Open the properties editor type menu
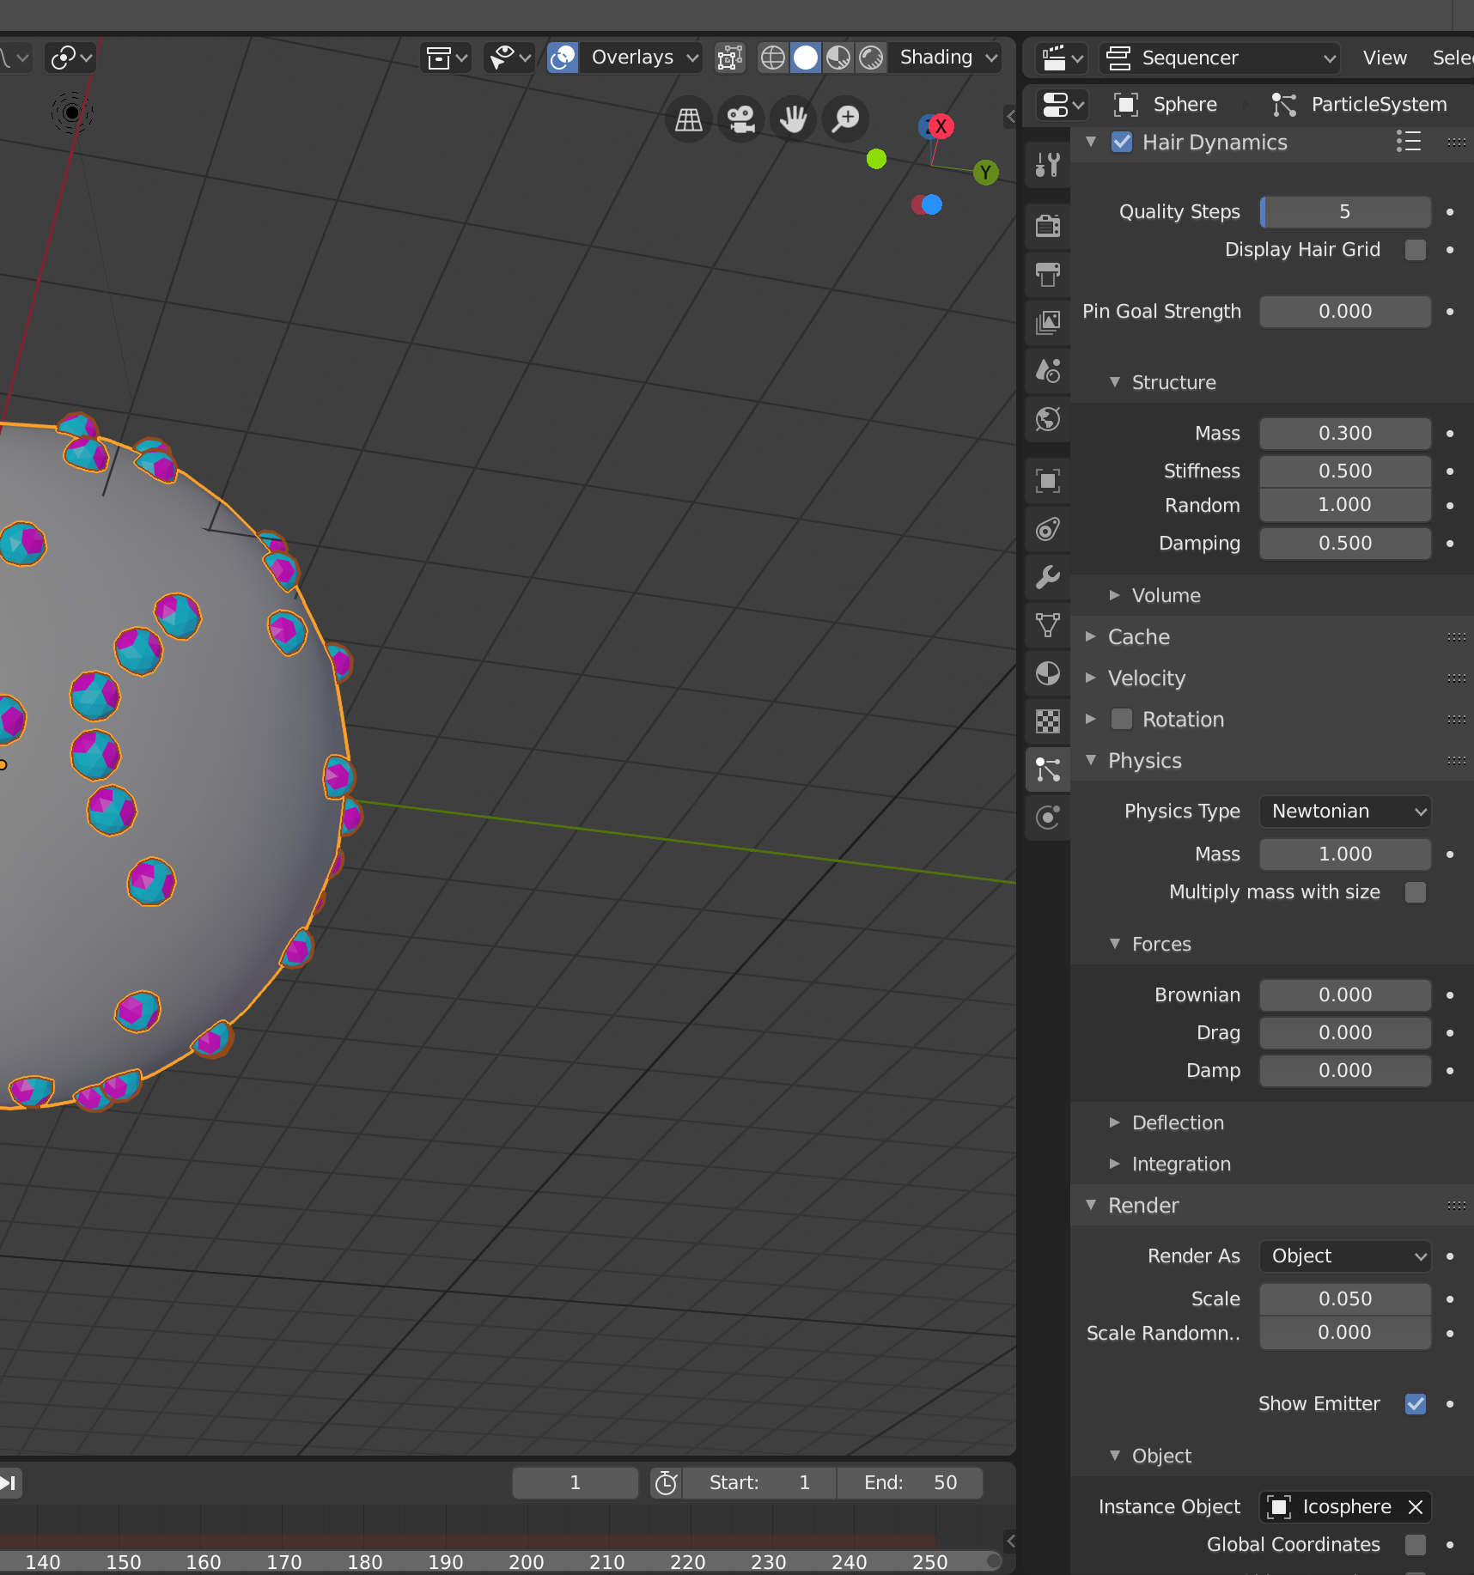This screenshot has height=1575, width=1474. pyautogui.click(x=1062, y=105)
